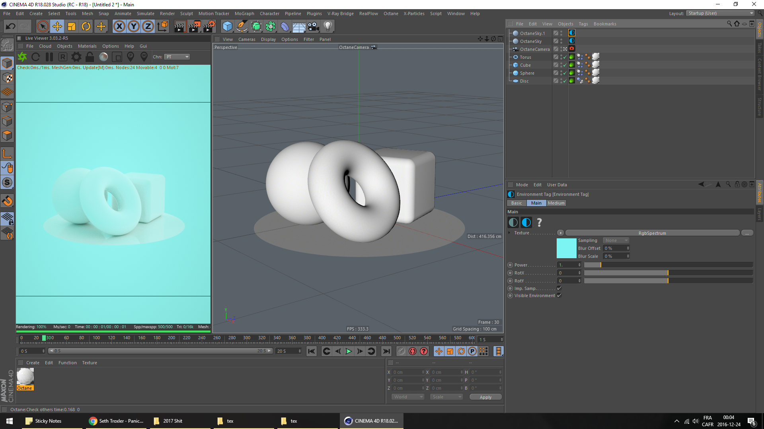Open Render Settings clapperboard-gear icon
This screenshot has height=429, width=764.
[x=209, y=27]
